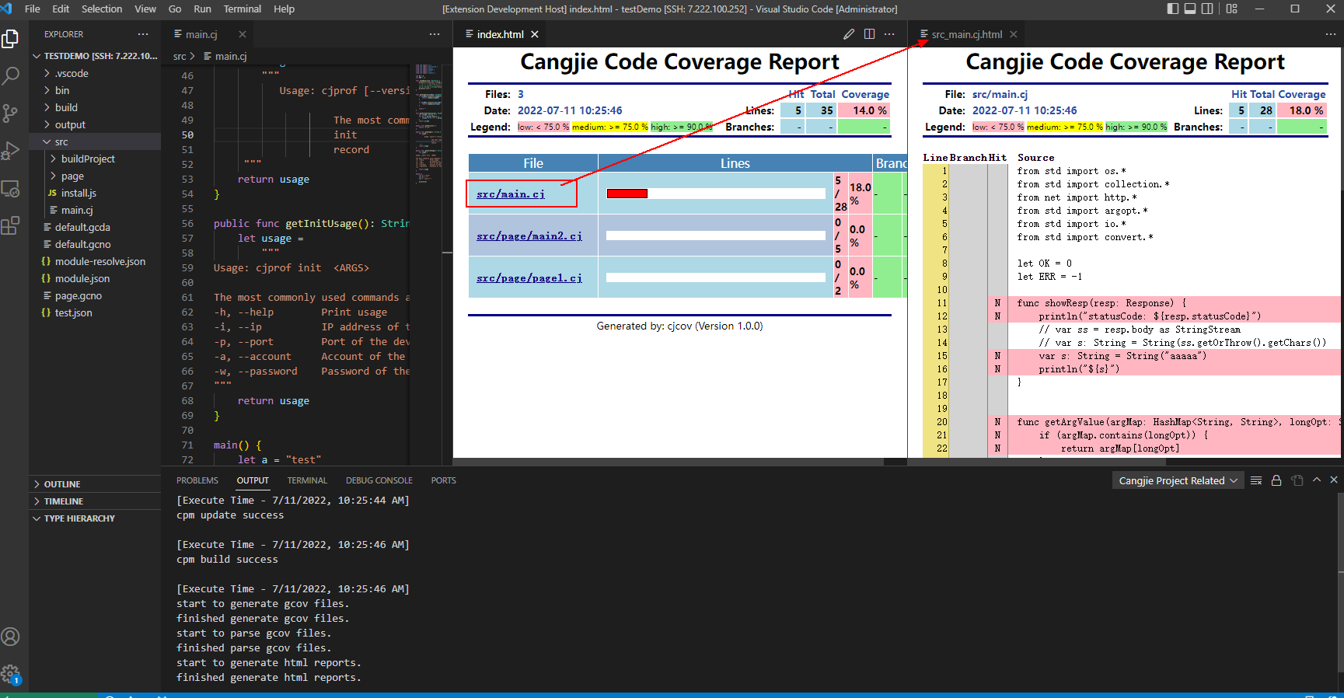This screenshot has width=1344, height=698.
Task: Open the Run and Debug view
Action: 11,151
